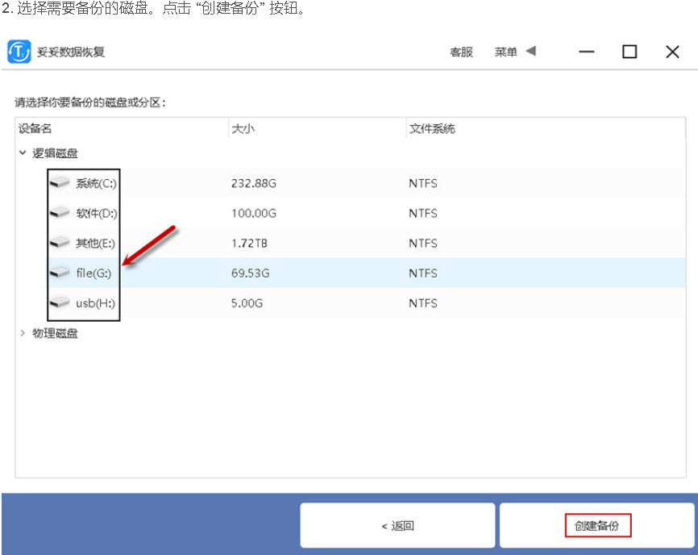Expand the 物理磁盘 group
The image size is (698, 555).
point(23,332)
